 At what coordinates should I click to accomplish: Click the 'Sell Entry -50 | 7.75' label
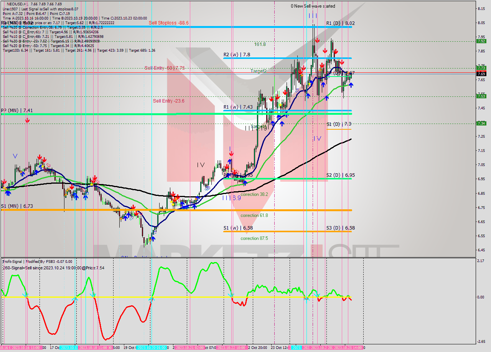pyautogui.click(x=165, y=68)
